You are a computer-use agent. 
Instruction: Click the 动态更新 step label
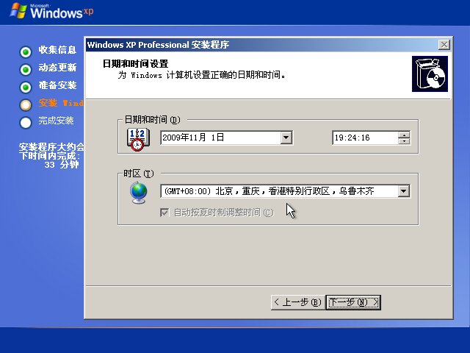point(57,68)
